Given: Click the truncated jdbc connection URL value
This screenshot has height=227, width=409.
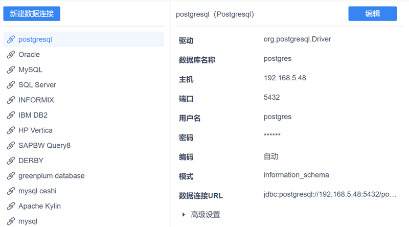Looking at the screenshot, I should pyautogui.click(x=330, y=195).
